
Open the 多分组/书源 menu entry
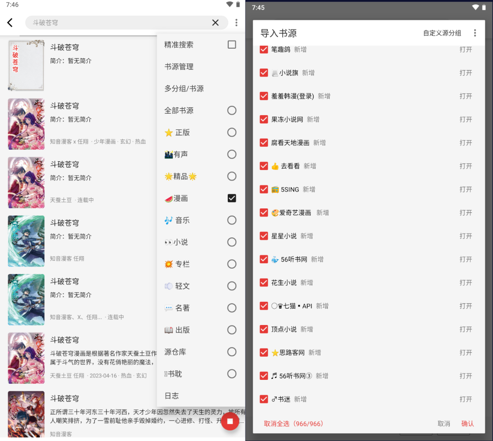[x=184, y=89]
